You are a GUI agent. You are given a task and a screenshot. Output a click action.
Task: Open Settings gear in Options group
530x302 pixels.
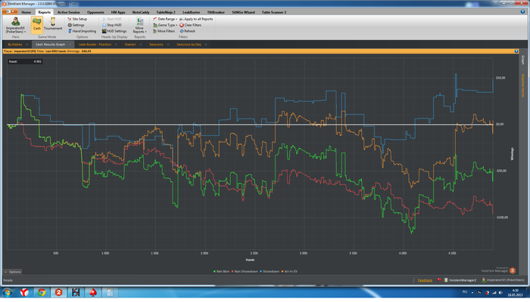coord(76,25)
